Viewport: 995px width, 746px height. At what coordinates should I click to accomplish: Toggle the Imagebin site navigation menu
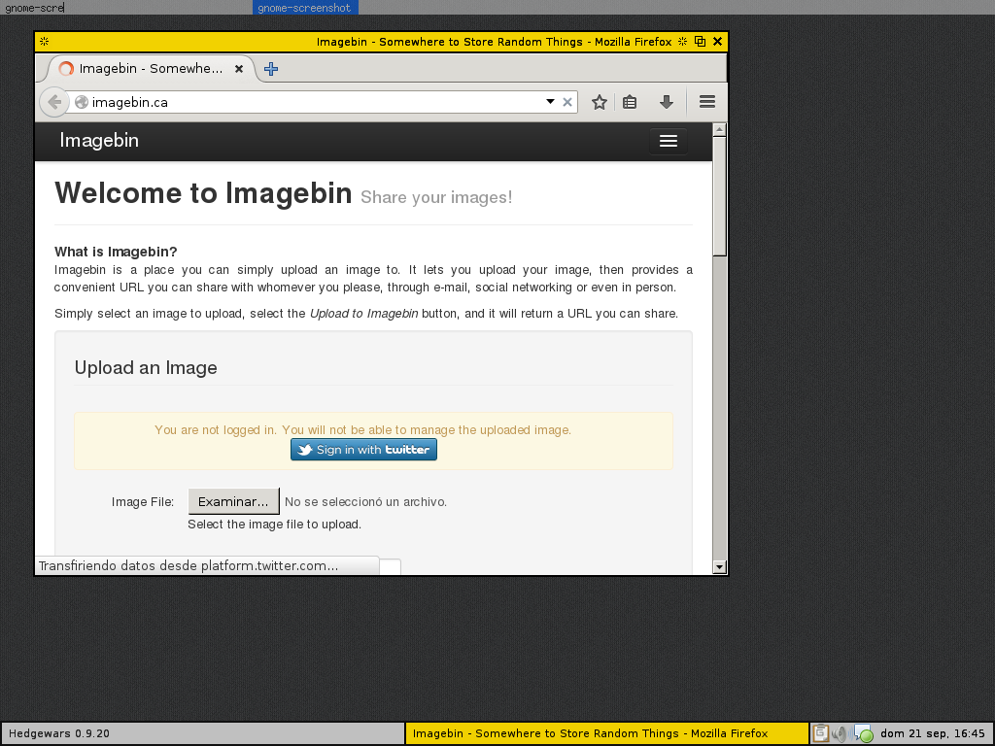coord(669,141)
